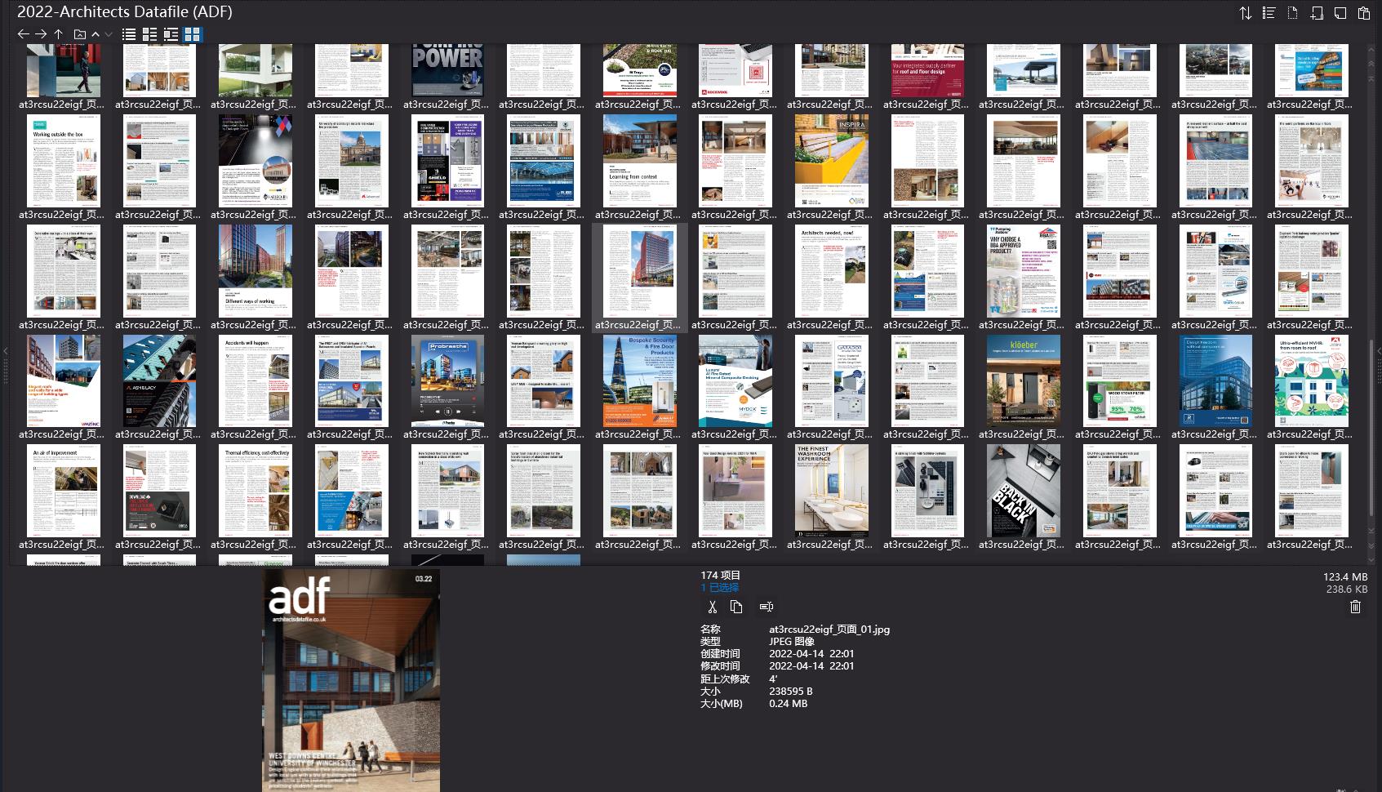Navigate back with the left arrow button
Image resolution: width=1382 pixels, height=792 pixels.
point(23,33)
